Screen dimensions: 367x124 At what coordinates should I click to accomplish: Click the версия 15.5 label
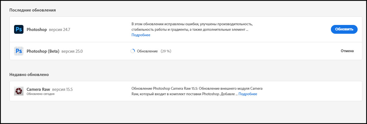point(62,89)
